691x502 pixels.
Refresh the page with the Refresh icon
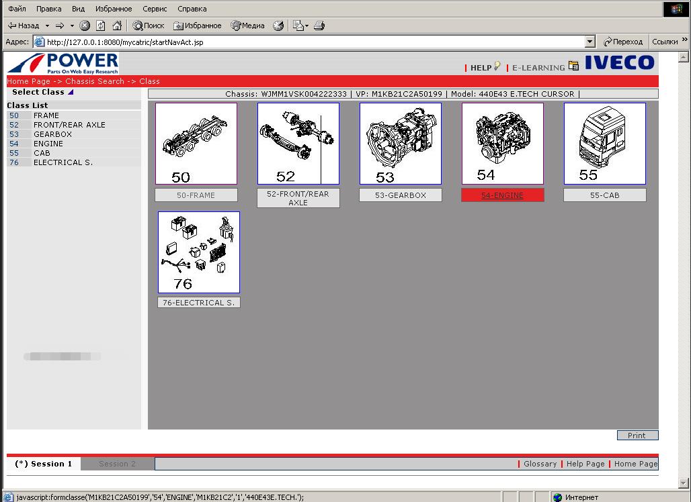(x=100, y=26)
